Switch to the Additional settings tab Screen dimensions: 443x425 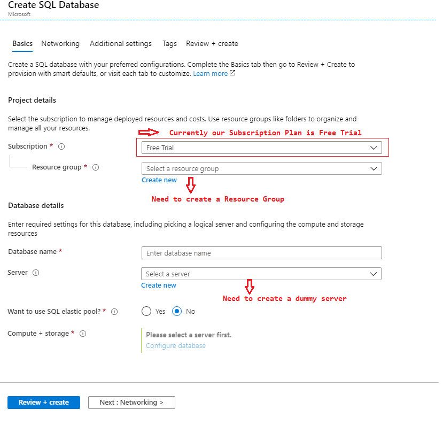[121, 43]
